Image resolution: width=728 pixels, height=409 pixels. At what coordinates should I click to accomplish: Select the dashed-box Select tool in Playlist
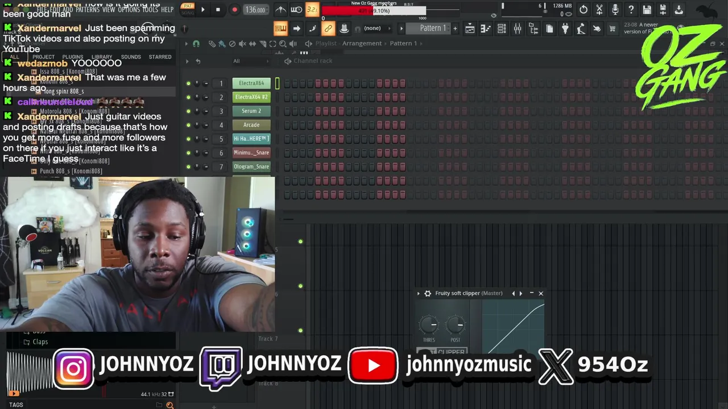point(272,44)
